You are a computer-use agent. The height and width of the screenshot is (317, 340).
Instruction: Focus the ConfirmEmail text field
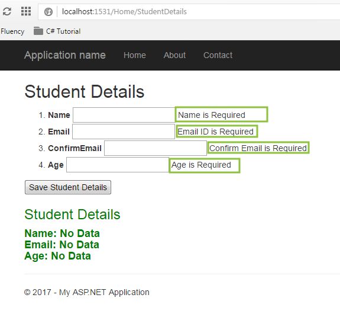pyautogui.click(x=156, y=148)
